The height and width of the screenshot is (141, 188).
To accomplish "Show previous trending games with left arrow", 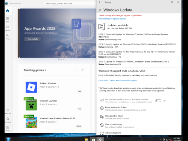I will coord(77,70).
